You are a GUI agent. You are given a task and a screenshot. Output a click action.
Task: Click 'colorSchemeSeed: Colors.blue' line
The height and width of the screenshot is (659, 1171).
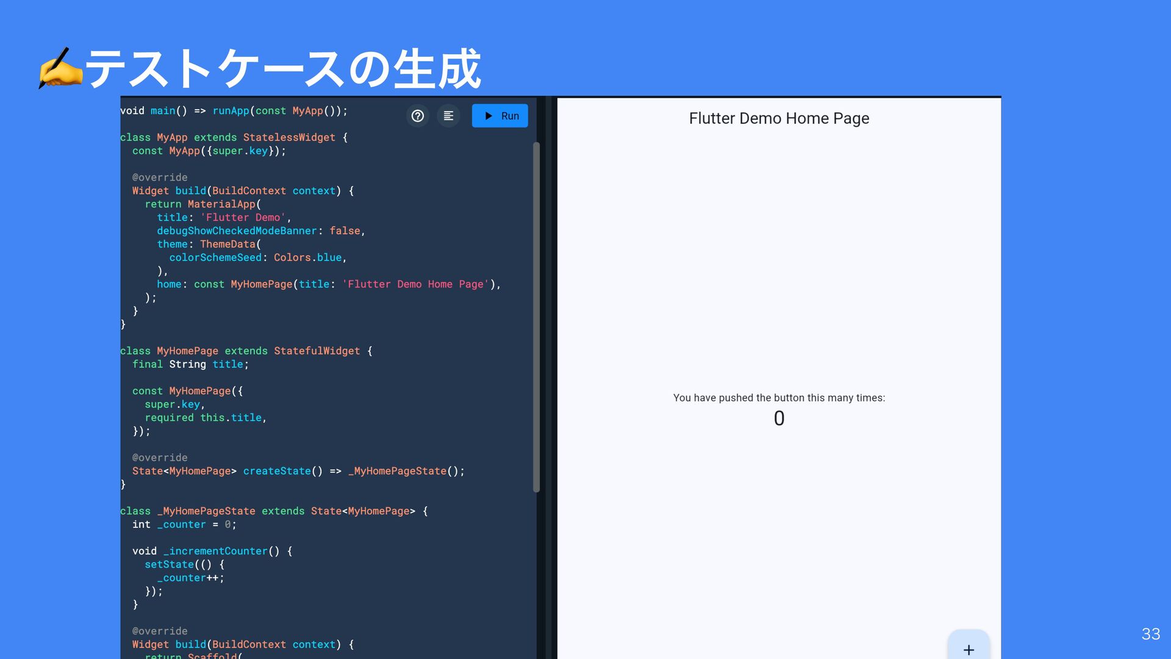point(258,258)
